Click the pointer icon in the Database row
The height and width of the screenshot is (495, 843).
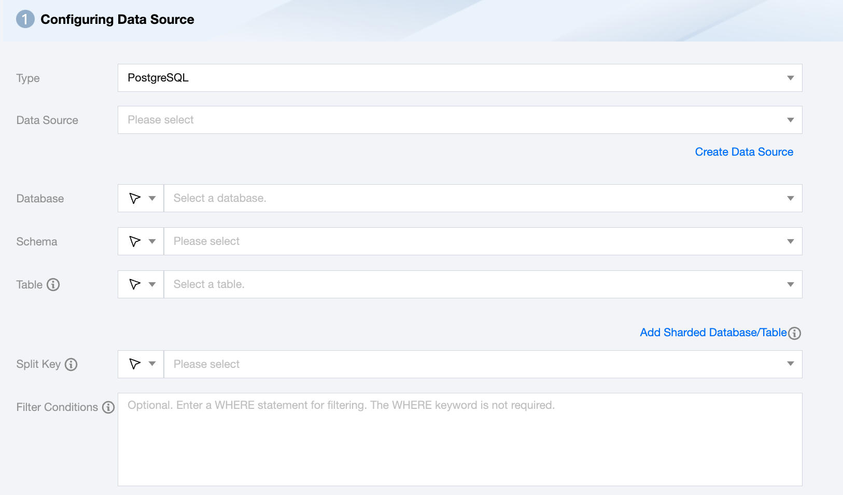(135, 198)
